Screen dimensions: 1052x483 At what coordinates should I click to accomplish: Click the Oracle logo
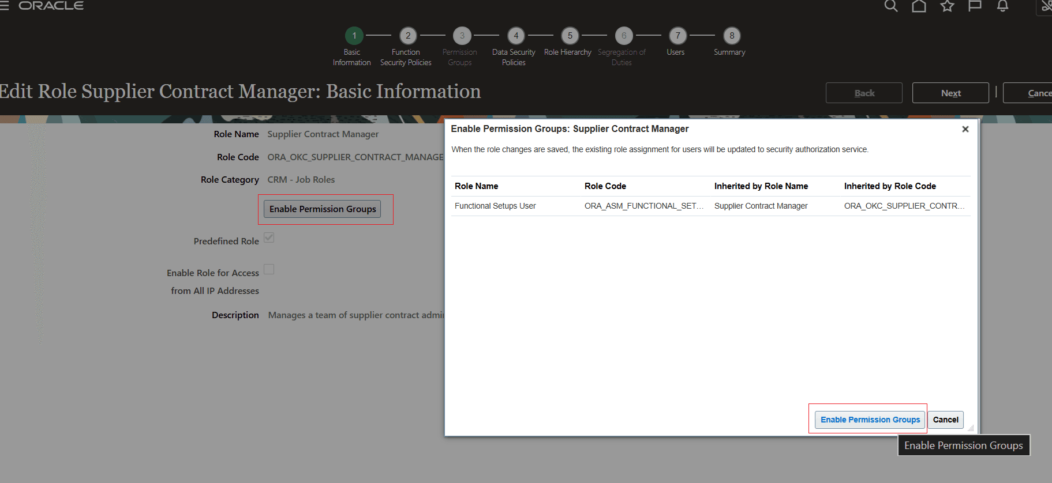coord(51,6)
